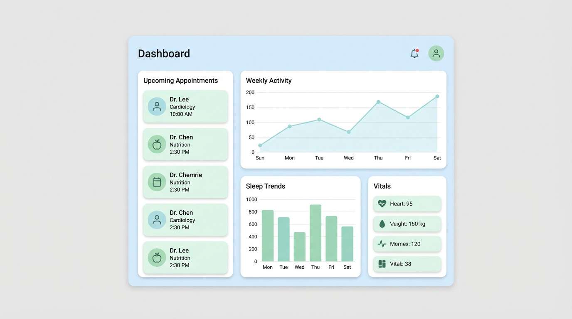Click the person icon on Dr. Lee's cardiology appointment
Screen dimensions: 572x319
click(x=156, y=106)
